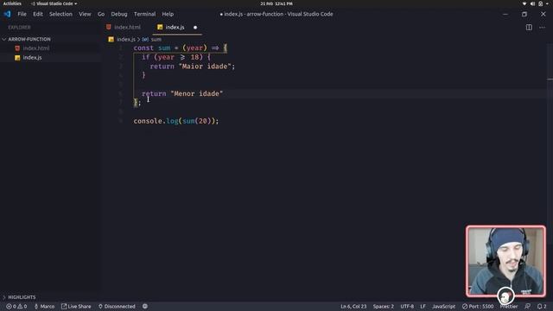
Task: Select the index.js editor tab
Action: (175, 27)
